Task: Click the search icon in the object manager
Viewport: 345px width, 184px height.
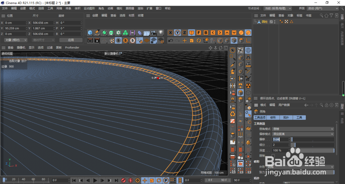Action: (x=322, y=16)
